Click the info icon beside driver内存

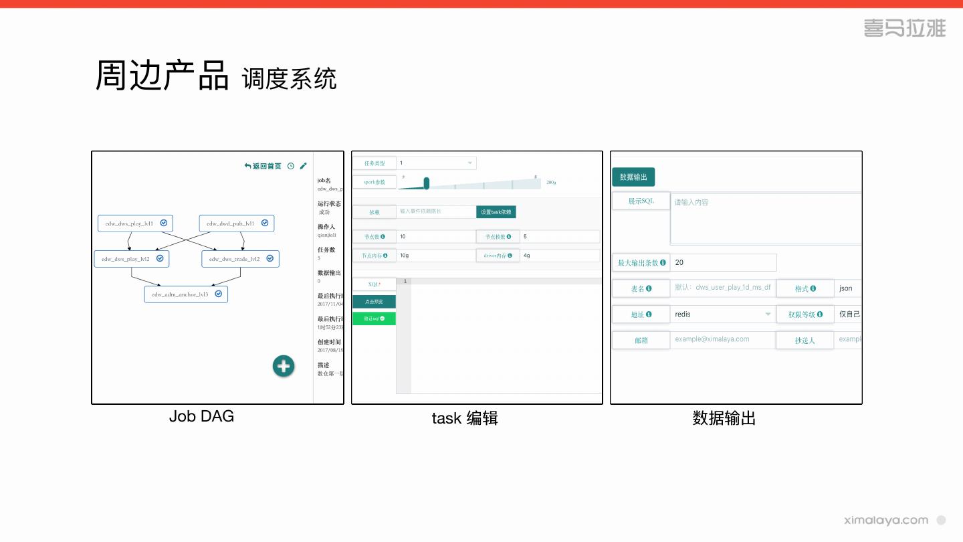coord(510,255)
